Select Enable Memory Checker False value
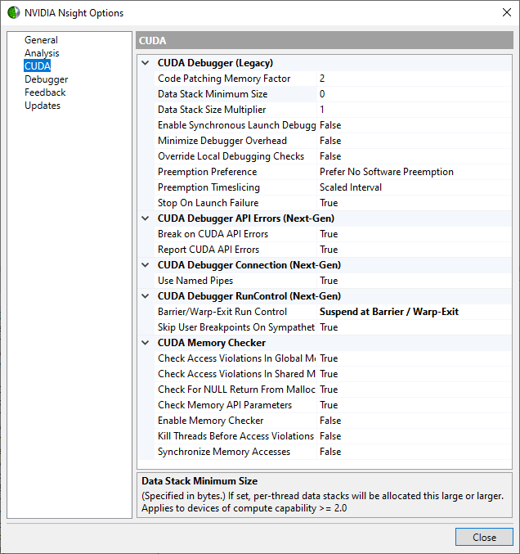This screenshot has width=520, height=554. (414, 421)
